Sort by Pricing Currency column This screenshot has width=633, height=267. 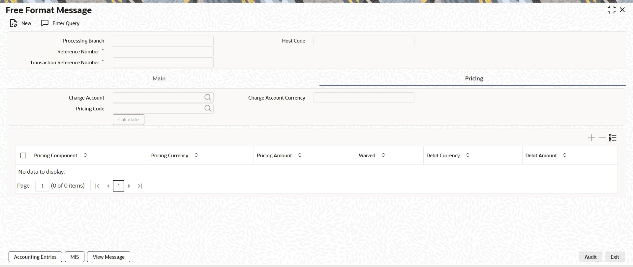(196, 155)
